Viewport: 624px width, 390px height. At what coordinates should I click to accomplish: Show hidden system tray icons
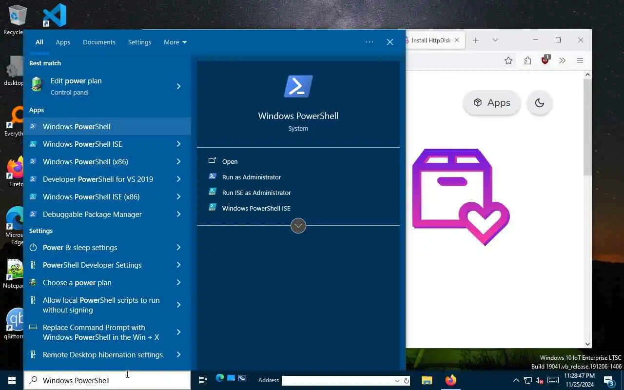tap(516, 380)
